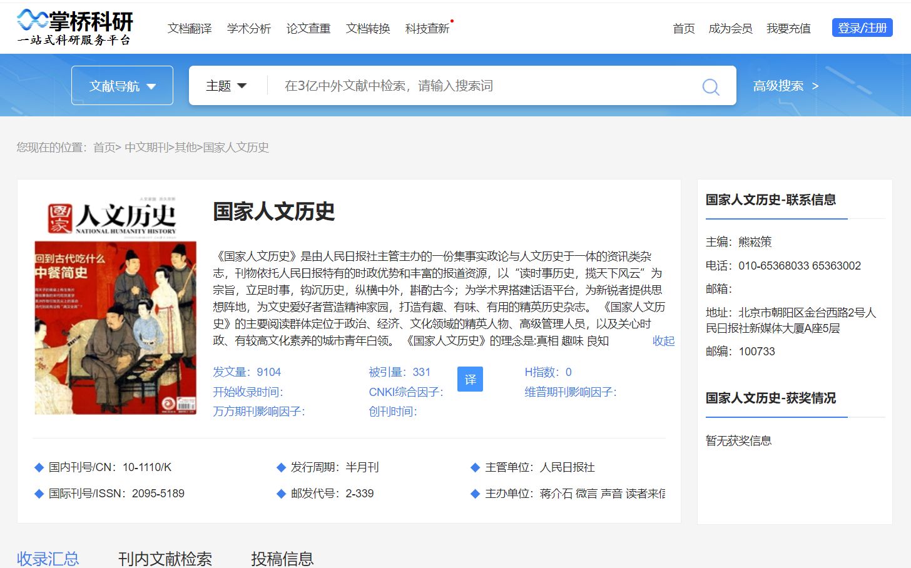Click the 登录/注册 button
This screenshot has height=568, width=911.
(862, 28)
